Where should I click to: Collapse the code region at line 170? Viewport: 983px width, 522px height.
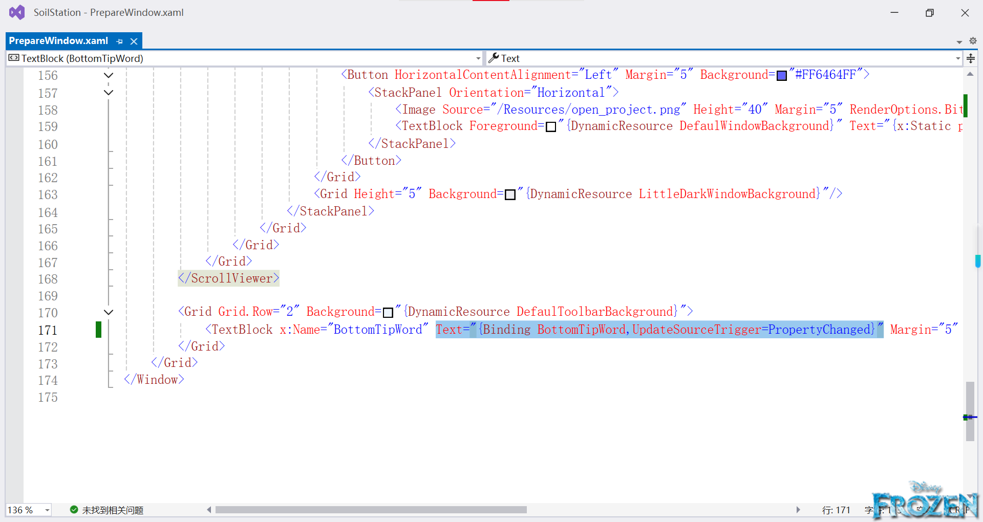pos(108,312)
